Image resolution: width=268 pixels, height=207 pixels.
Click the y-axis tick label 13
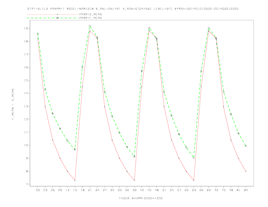pyautogui.click(x=26, y=106)
